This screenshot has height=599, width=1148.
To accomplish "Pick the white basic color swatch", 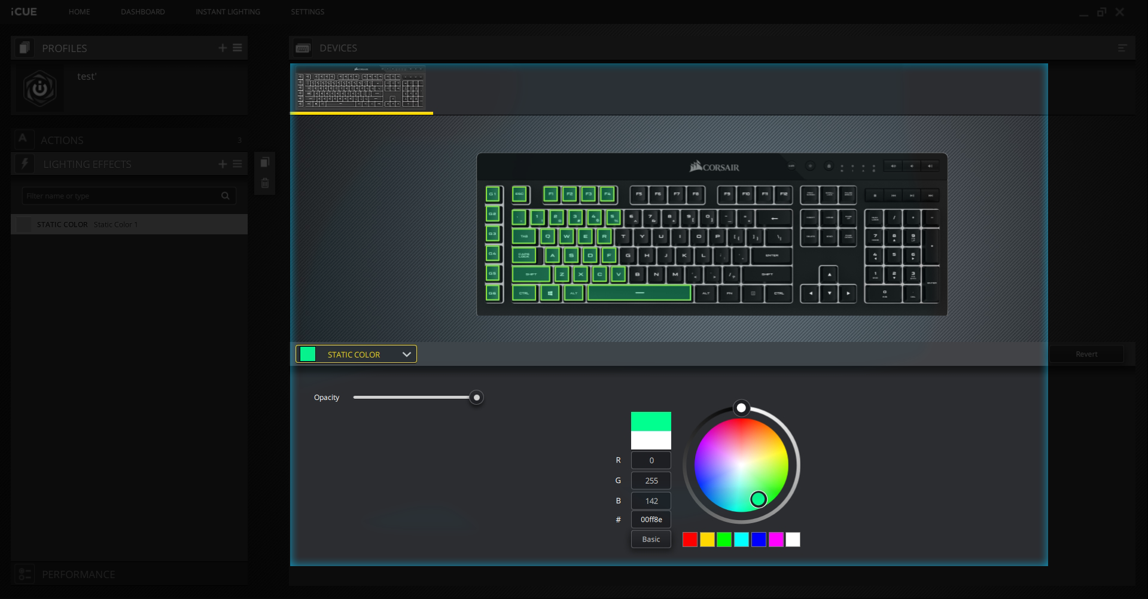I will click(793, 540).
